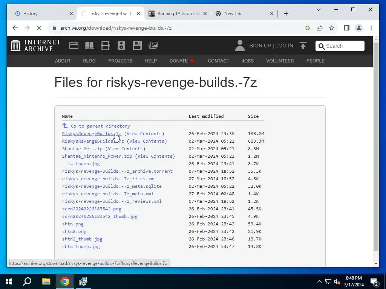Click the page vertical scrollbar
This screenshot has height=289, width=386.
[376, 146]
